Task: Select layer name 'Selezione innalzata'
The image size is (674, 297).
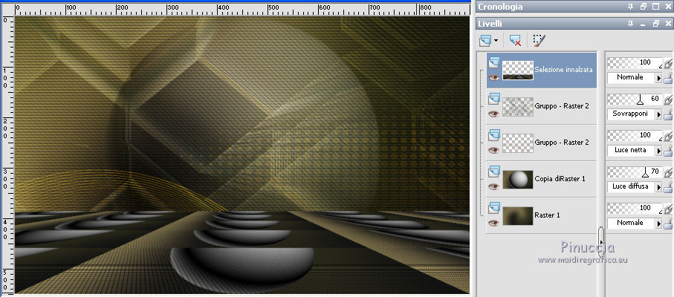Action: [563, 70]
